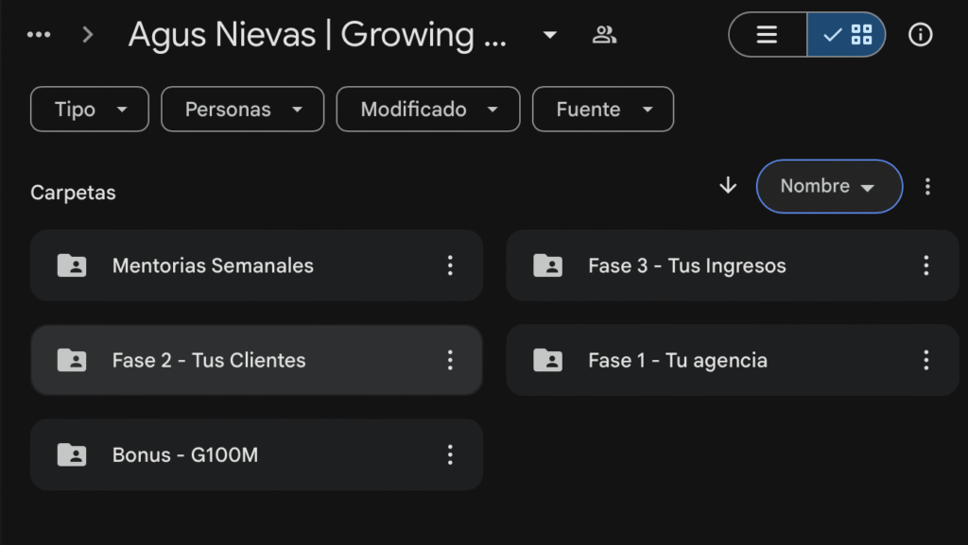Open the Nombre sort dropdown
This screenshot has height=545, width=968.
pos(829,186)
